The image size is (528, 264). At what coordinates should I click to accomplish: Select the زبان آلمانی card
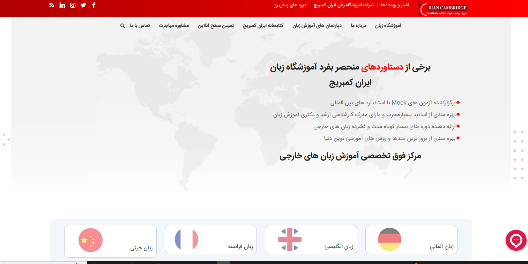[x=411, y=239]
